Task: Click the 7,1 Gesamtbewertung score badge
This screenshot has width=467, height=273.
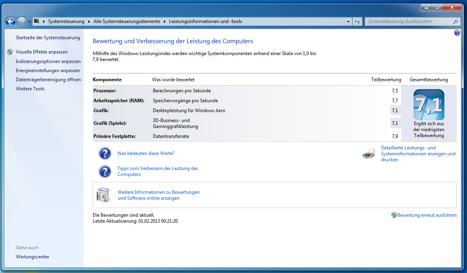Action: click(x=429, y=105)
